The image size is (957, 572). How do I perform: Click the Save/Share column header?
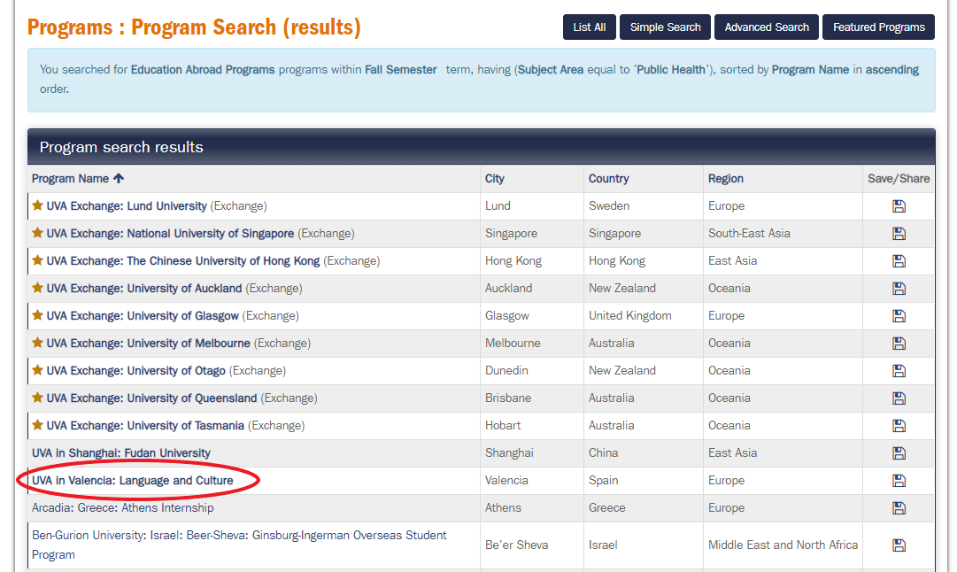point(899,179)
